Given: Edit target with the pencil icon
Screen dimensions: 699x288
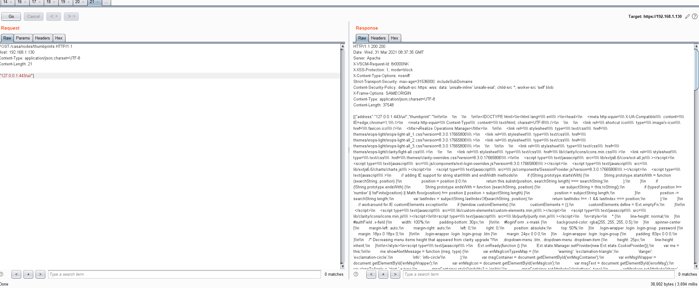Looking at the screenshot, I should click(687, 16).
